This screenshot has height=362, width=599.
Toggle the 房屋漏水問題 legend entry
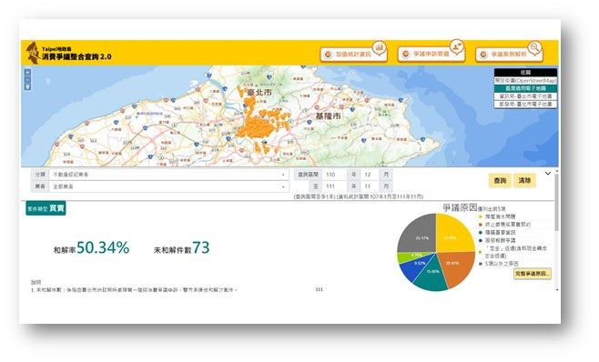click(497, 216)
